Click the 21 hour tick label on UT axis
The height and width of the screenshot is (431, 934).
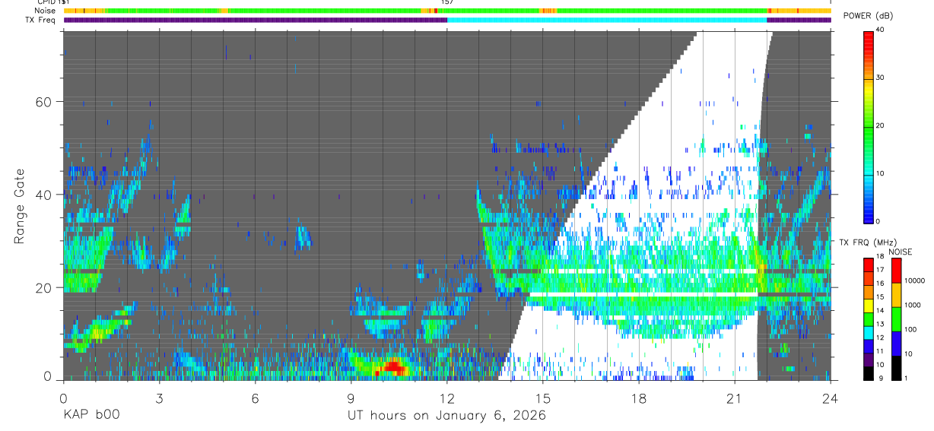(735, 398)
